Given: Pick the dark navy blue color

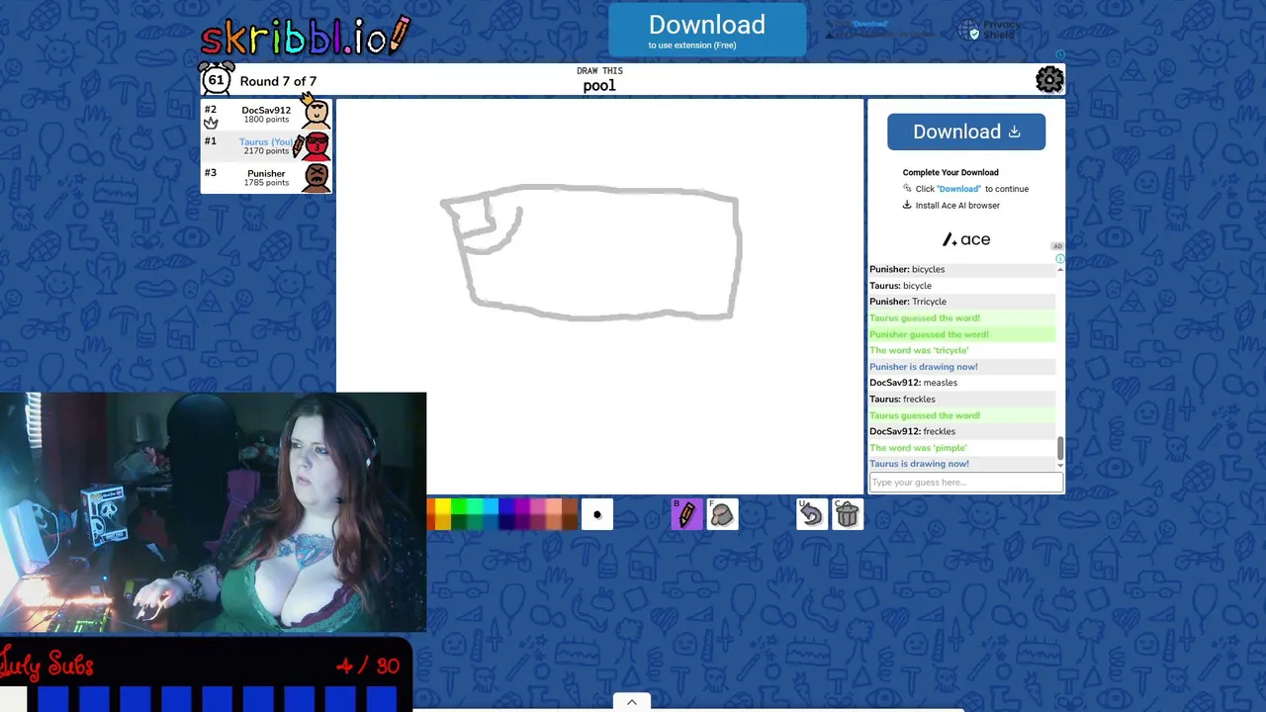Looking at the screenshot, I should 506,522.
